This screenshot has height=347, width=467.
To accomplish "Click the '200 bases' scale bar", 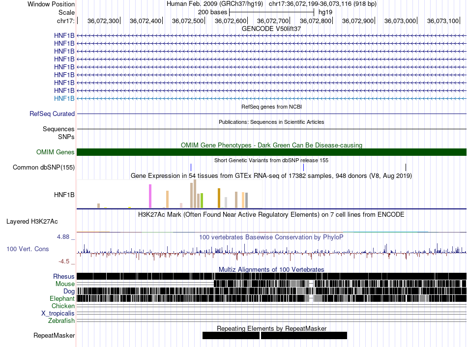I will (x=272, y=12).
